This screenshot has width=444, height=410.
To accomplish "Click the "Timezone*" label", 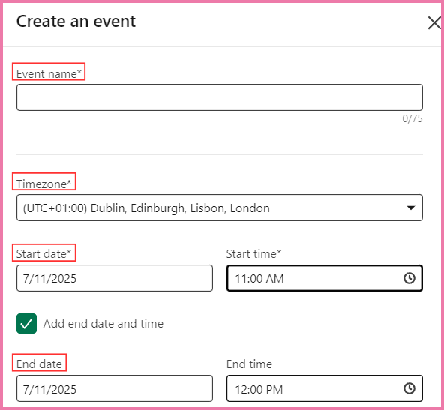I will pos(44,184).
